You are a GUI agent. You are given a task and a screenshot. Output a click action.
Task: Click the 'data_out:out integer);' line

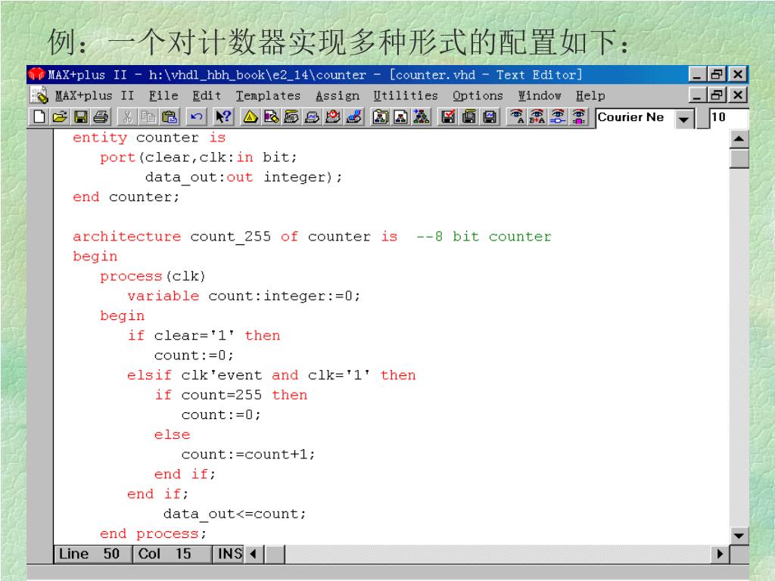[243, 177]
